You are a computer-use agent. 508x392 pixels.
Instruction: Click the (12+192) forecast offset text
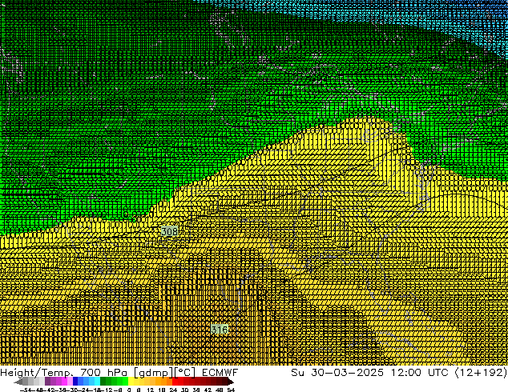[x=481, y=373]
